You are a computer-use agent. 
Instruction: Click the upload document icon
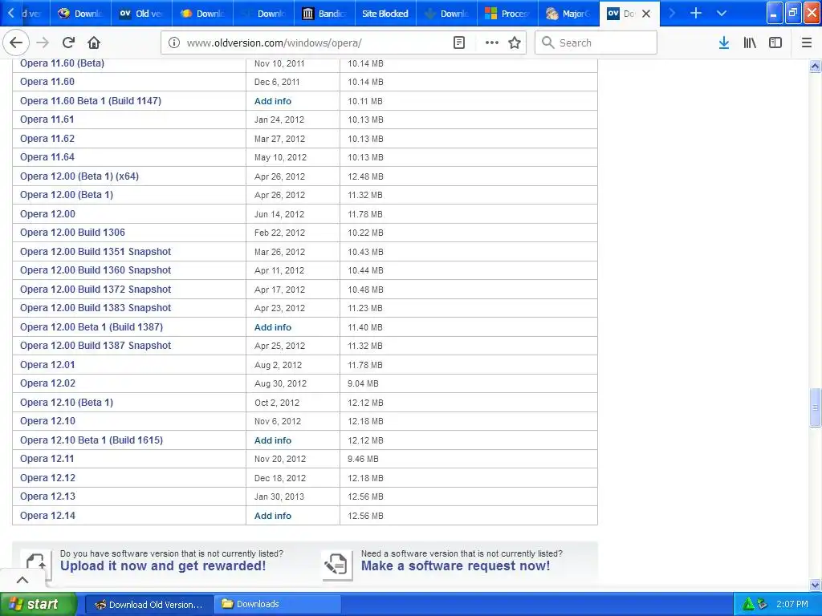(35, 565)
